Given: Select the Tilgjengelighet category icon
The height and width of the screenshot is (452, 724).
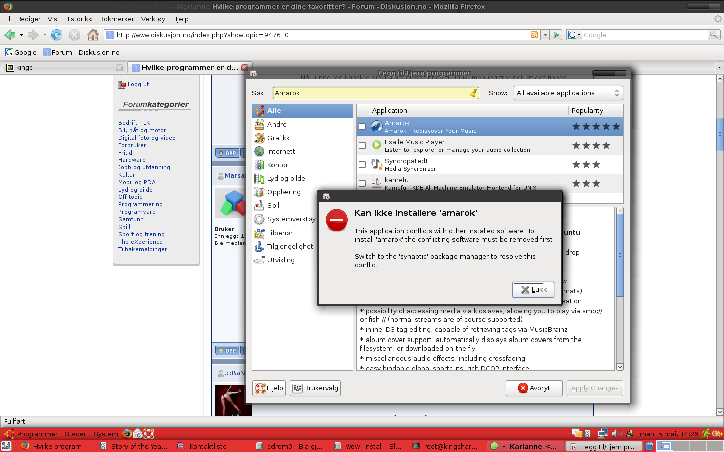Looking at the screenshot, I should (259, 247).
